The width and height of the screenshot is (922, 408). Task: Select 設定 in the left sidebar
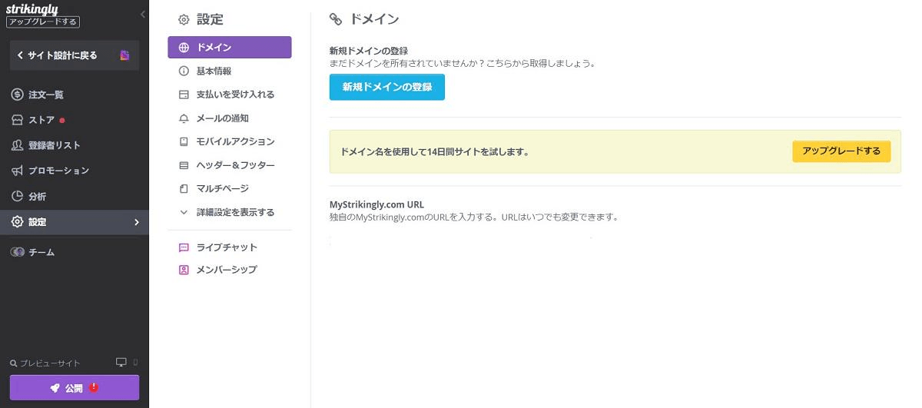[x=74, y=222]
